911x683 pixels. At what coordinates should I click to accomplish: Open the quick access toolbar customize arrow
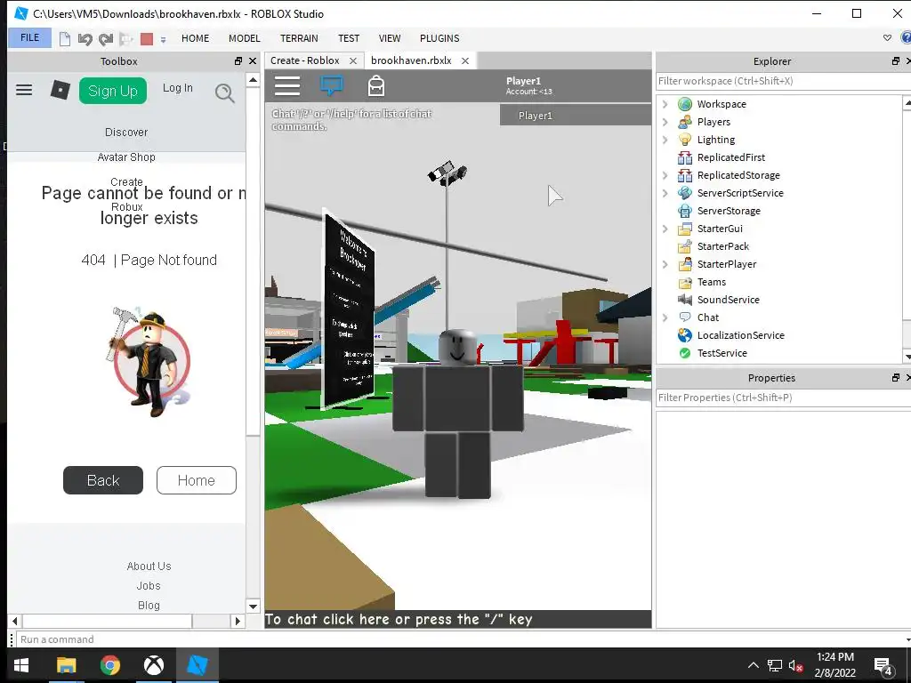pyautogui.click(x=164, y=39)
